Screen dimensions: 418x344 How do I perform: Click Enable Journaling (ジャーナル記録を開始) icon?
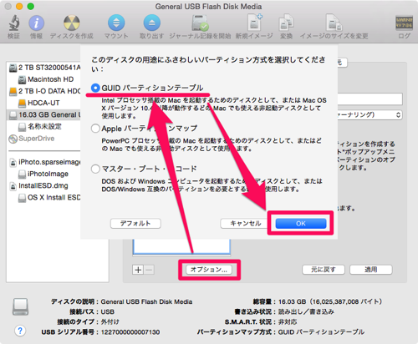point(200,23)
